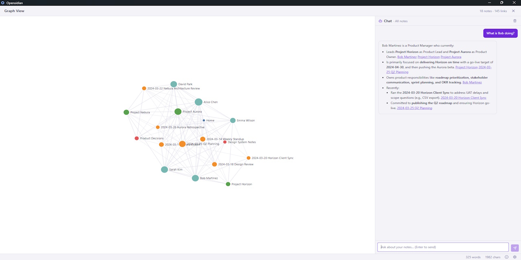
Task: Close the Graph View with X icon
Action: pos(513,11)
